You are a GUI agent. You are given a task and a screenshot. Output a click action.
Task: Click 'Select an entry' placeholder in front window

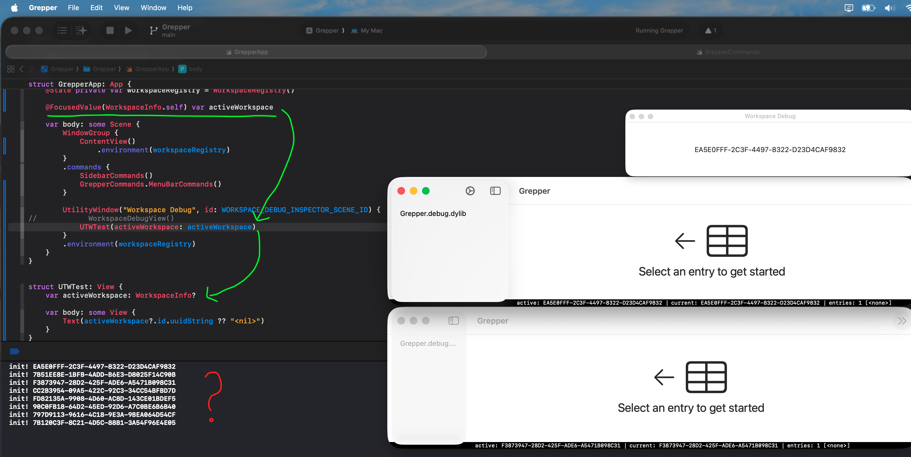711,272
